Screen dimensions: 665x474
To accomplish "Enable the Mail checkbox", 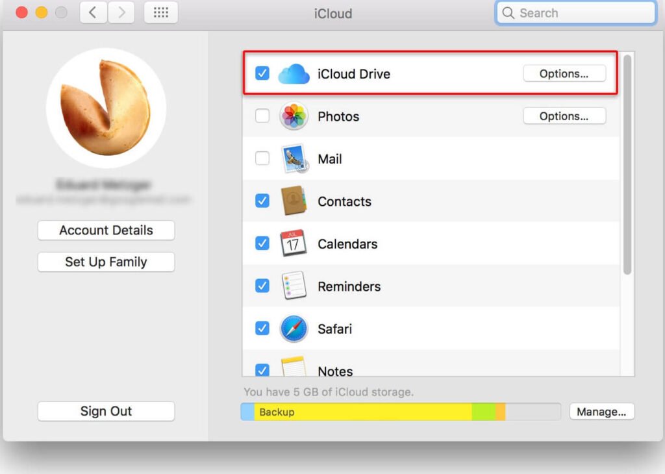I will click(262, 158).
